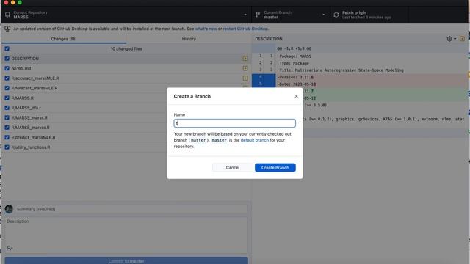Select the NEWS.md file row
The image size is (470, 264).
point(126,68)
